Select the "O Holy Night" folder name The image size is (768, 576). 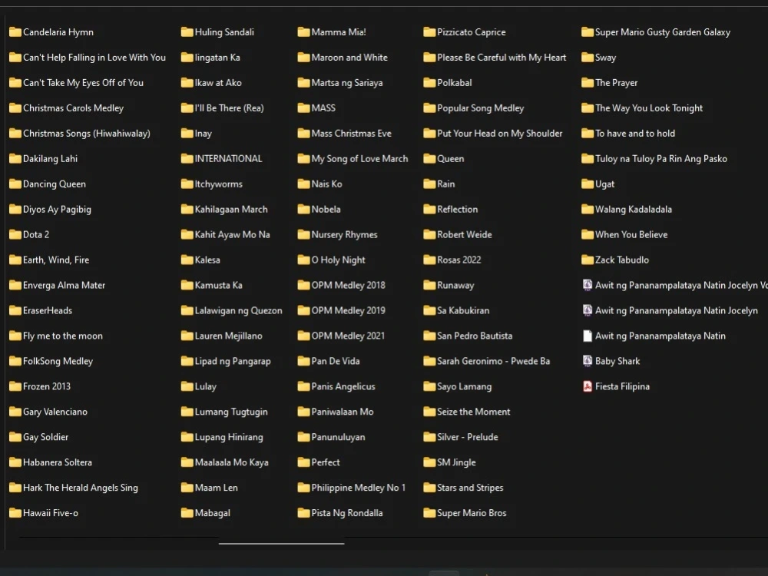[x=339, y=260]
